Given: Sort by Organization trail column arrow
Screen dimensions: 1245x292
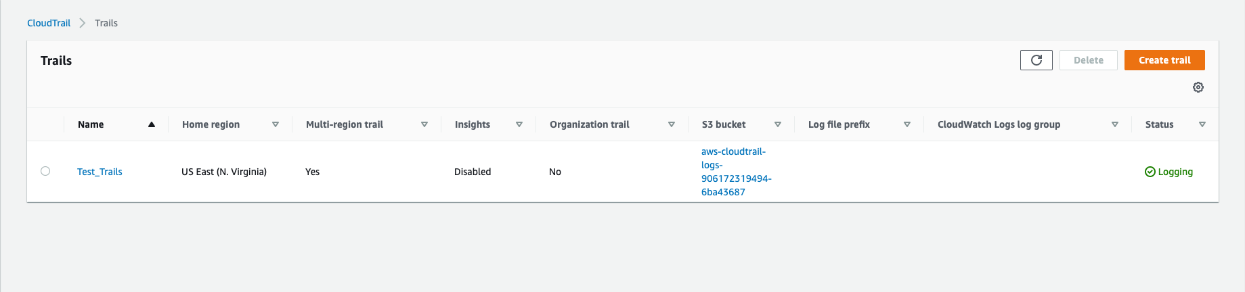Looking at the screenshot, I should (x=672, y=124).
